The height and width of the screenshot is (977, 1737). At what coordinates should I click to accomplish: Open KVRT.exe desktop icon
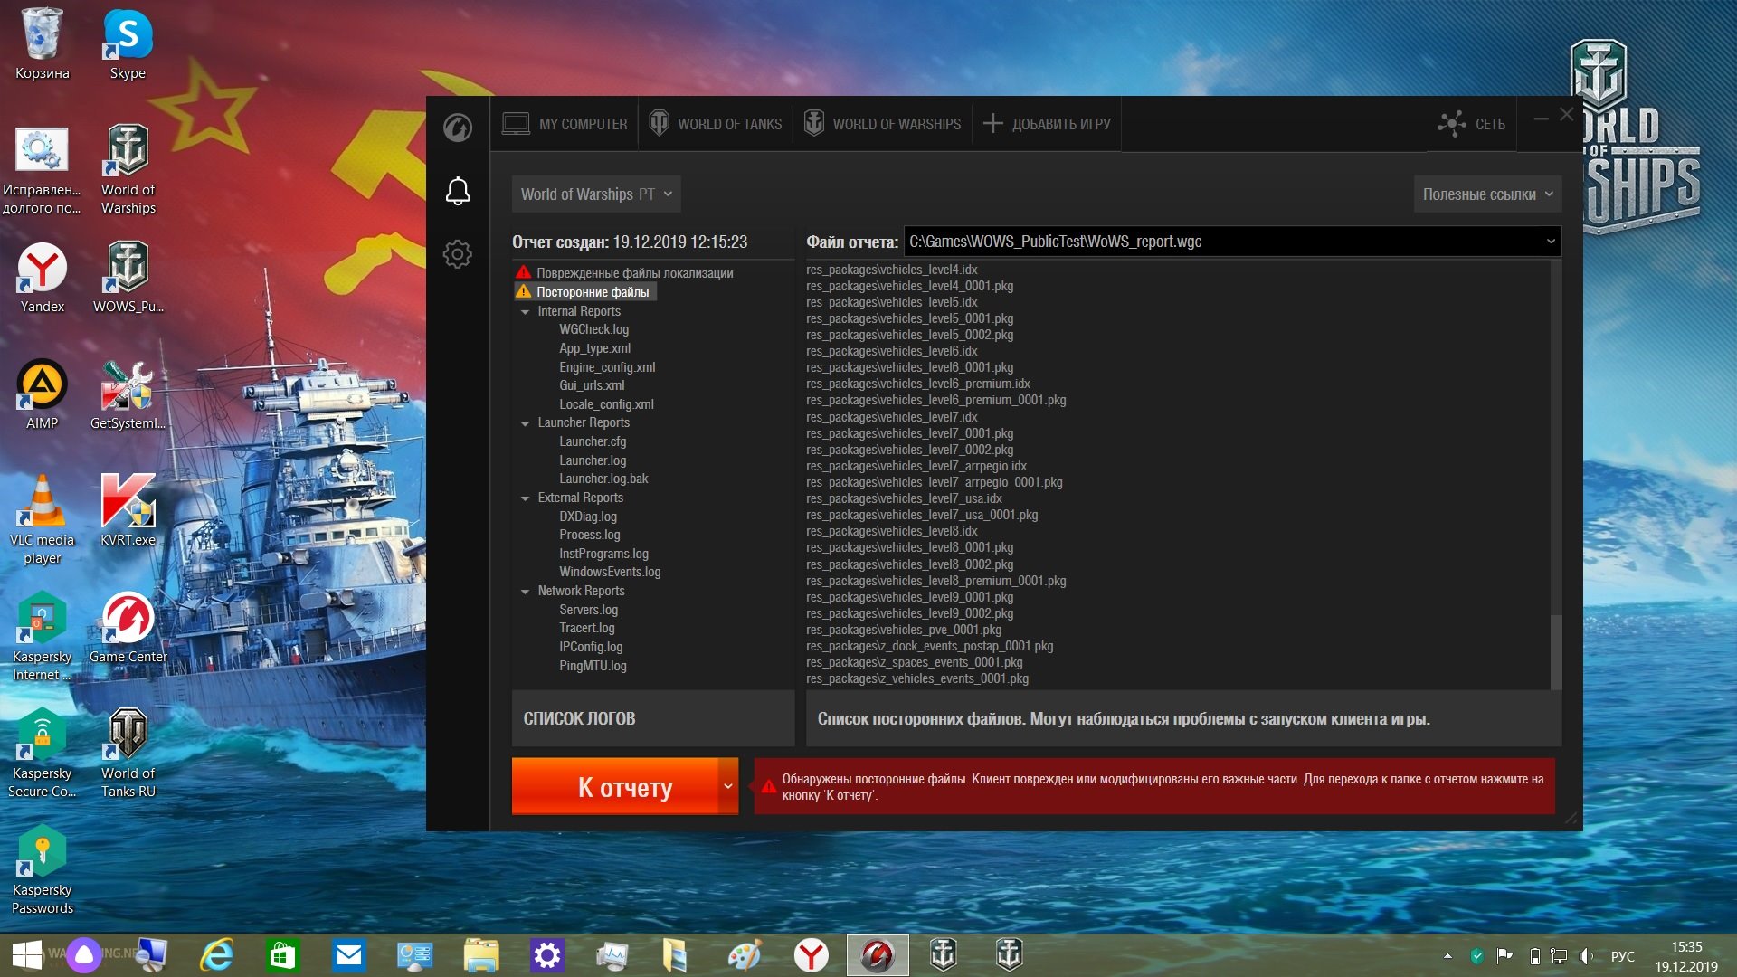[x=128, y=510]
